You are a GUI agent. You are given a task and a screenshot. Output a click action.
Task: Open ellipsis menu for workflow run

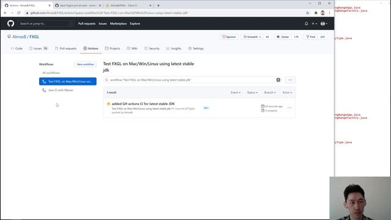290,108
